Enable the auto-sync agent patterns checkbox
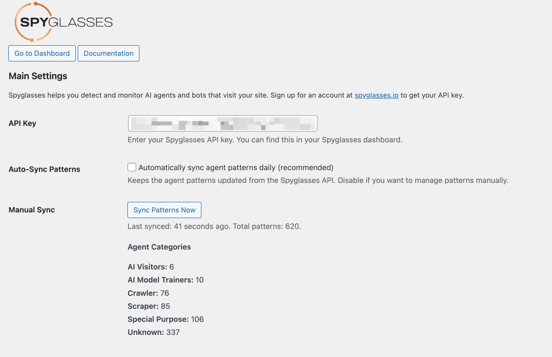The image size is (552, 357). [x=132, y=167]
